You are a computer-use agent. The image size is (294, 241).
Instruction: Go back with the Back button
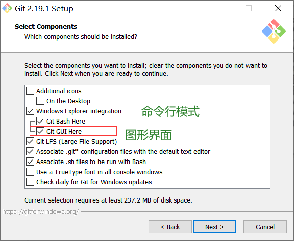[x=170, y=227]
